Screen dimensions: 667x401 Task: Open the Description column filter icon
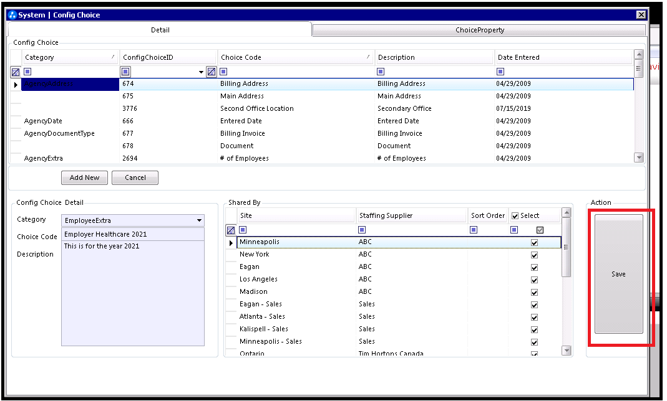(x=381, y=72)
